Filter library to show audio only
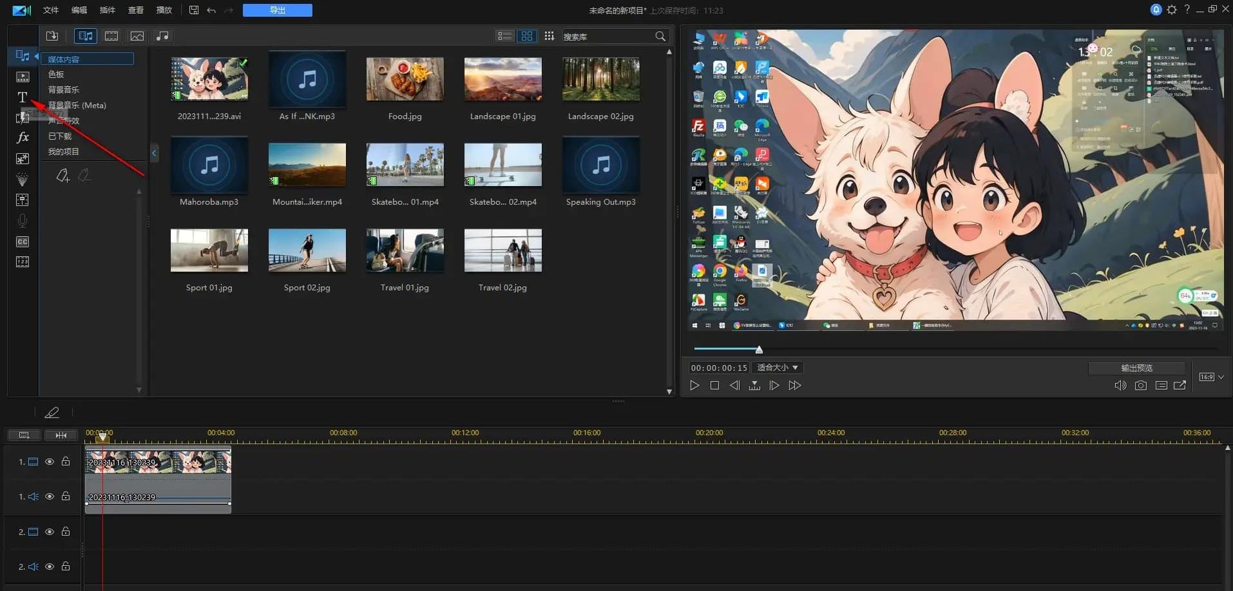 pyautogui.click(x=162, y=36)
